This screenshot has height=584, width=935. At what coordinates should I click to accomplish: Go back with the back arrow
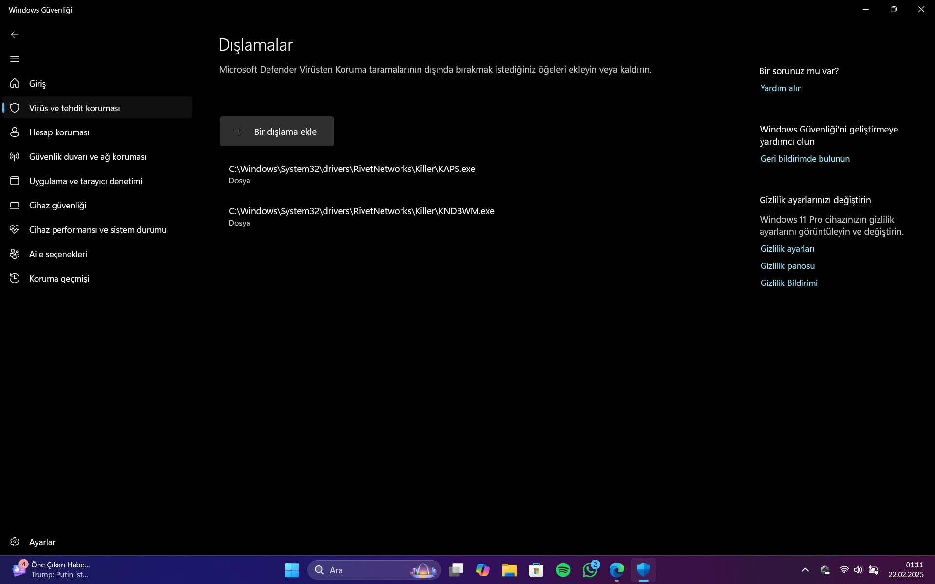click(x=15, y=35)
